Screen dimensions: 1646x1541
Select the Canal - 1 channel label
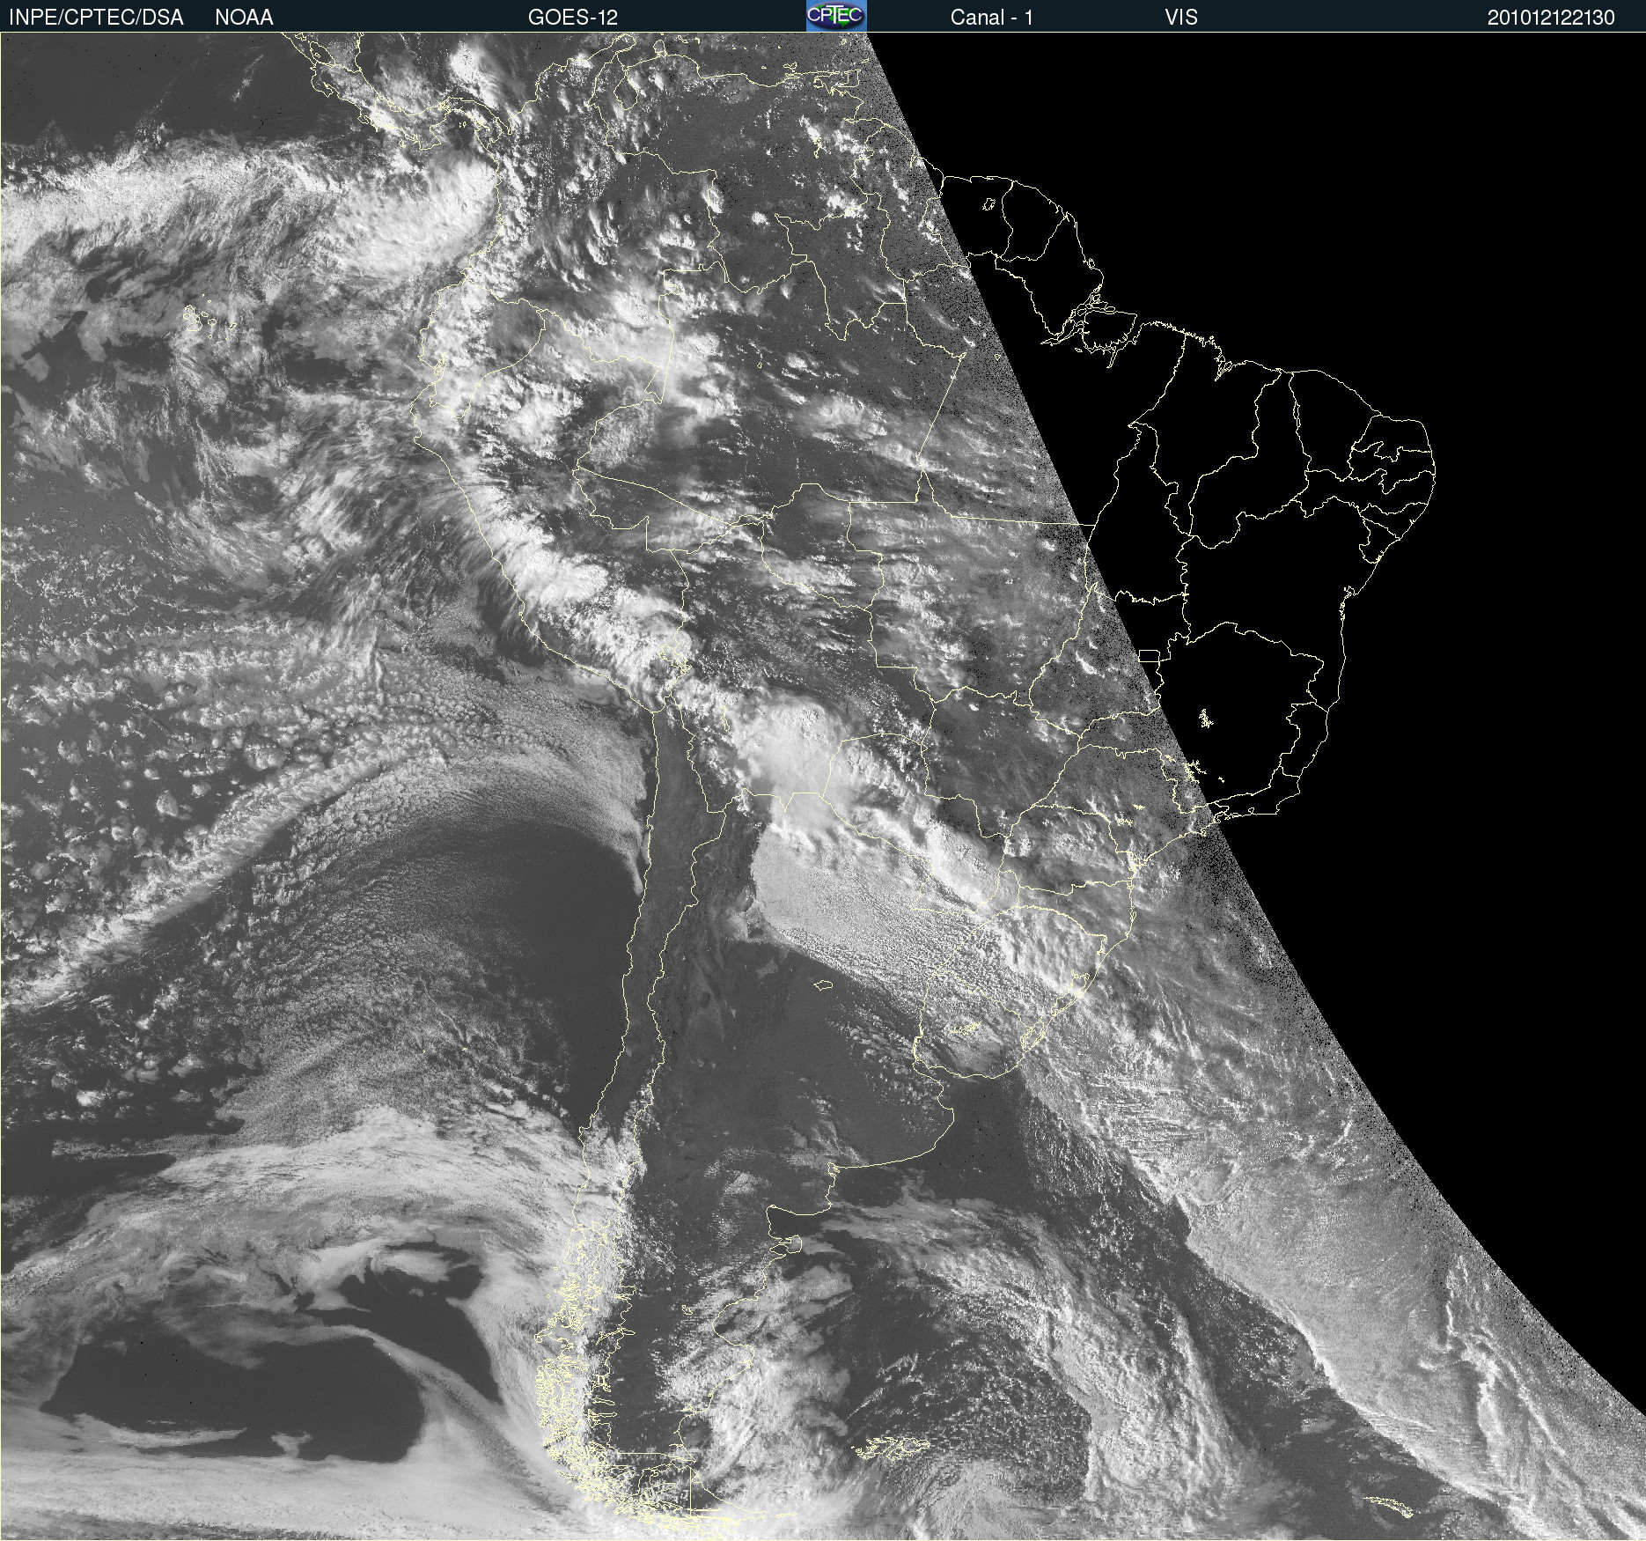click(x=992, y=17)
